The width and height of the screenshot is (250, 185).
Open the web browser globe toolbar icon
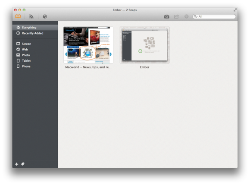pyautogui.click(x=45, y=16)
